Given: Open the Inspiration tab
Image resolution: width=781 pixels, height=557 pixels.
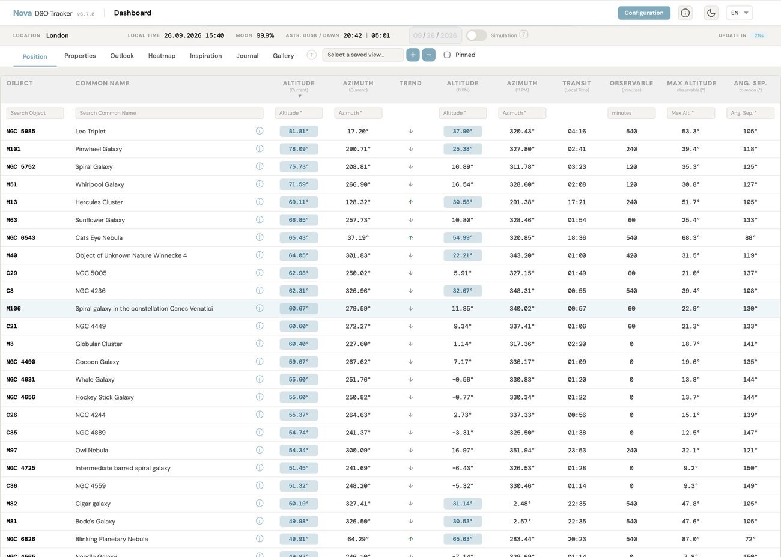Looking at the screenshot, I should pyautogui.click(x=206, y=56).
